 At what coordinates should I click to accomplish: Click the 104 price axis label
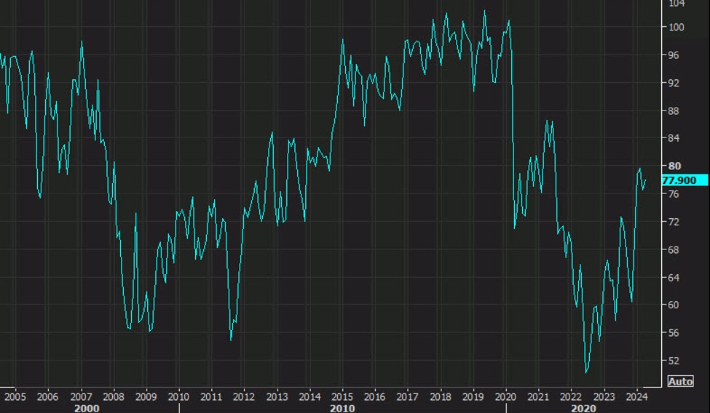(676, 4)
